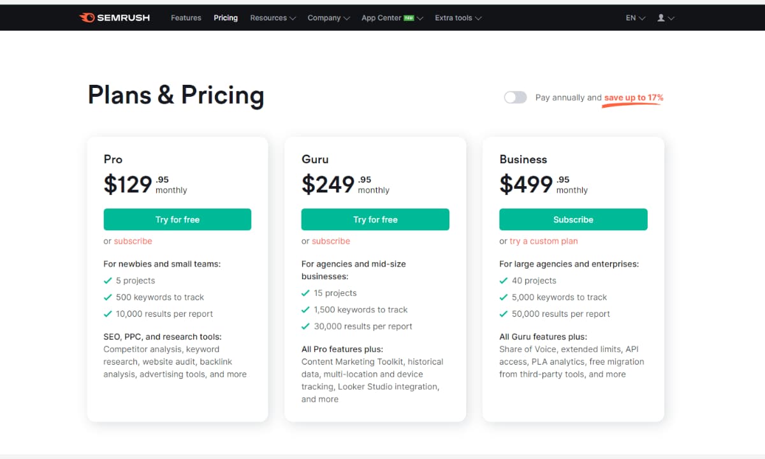Click the Guru plan subscribe link

tap(331, 241)
